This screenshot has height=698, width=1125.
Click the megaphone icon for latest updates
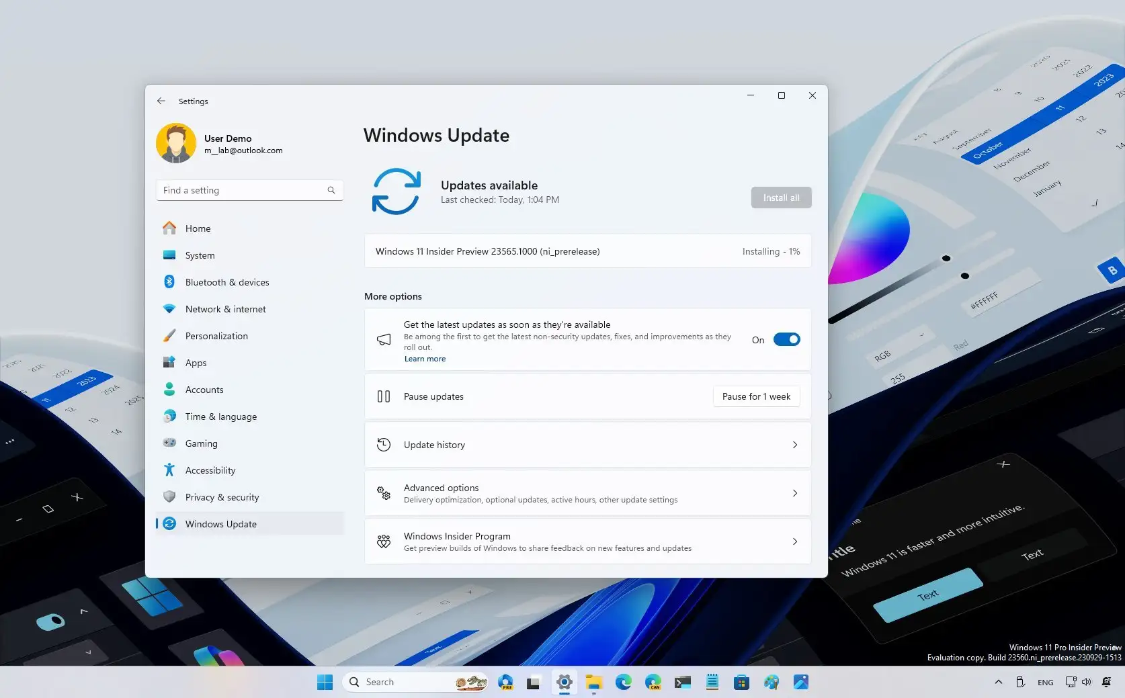point(384,339)
